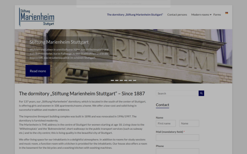247x154 pixels.
Task: Click the Contact sidebar heading
Action: [x=163, y=105]
